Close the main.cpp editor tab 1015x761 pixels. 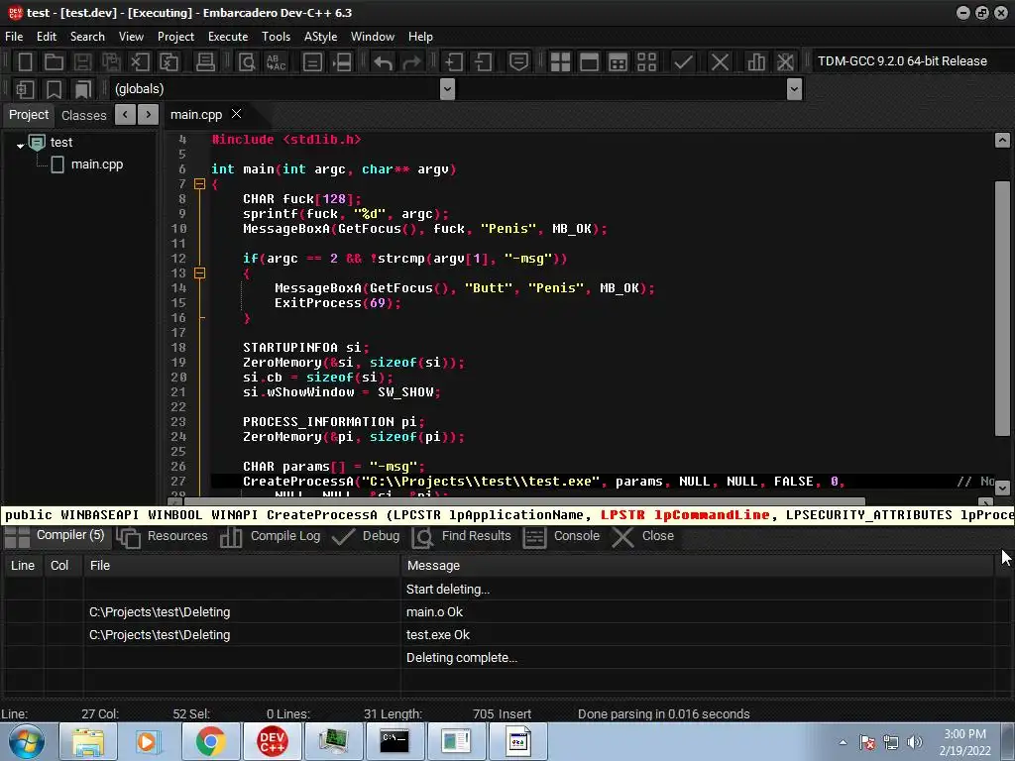click(x=237, y=114)
